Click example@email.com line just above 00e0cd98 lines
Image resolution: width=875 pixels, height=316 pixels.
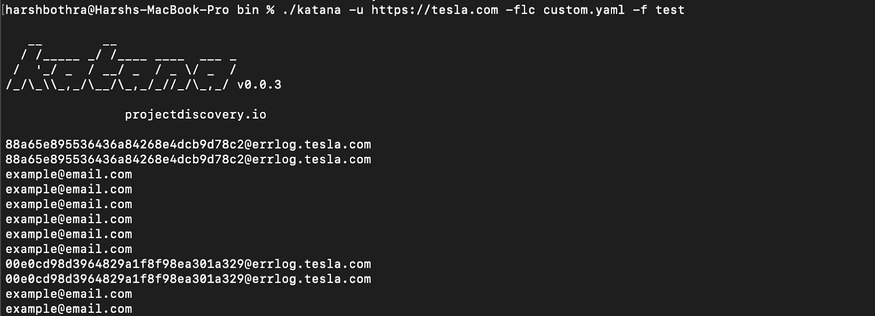69,249
